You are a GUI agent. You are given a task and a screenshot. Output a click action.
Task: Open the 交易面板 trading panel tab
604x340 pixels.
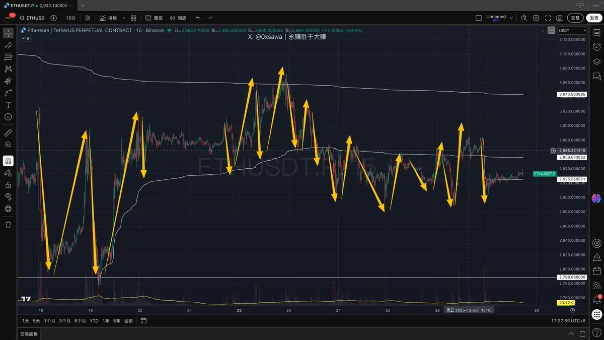coord(29,334)
